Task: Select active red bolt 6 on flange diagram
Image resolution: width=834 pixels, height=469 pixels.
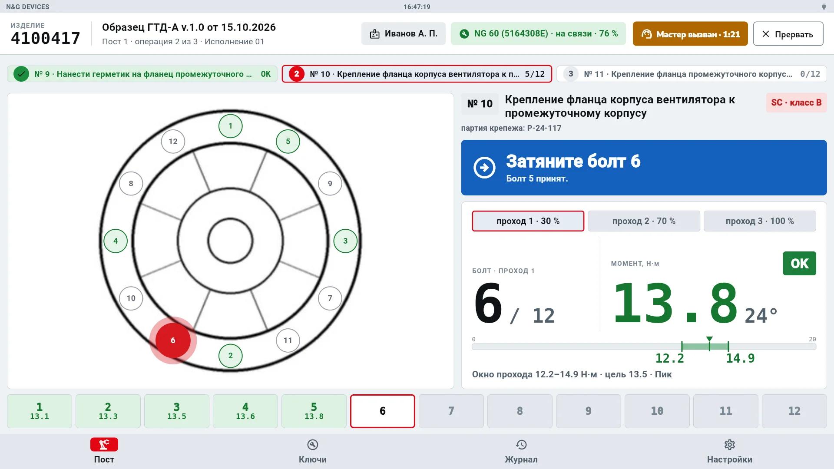Action: pos(173,340)
